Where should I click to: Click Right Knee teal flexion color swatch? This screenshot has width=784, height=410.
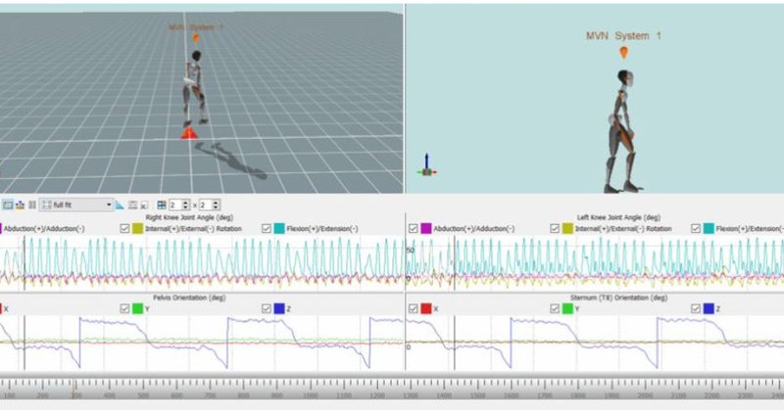coord(279,228)
